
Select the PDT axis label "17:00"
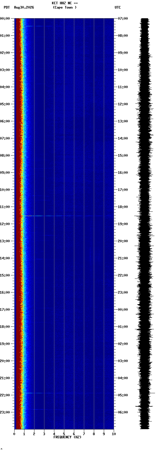pos(5,310)
